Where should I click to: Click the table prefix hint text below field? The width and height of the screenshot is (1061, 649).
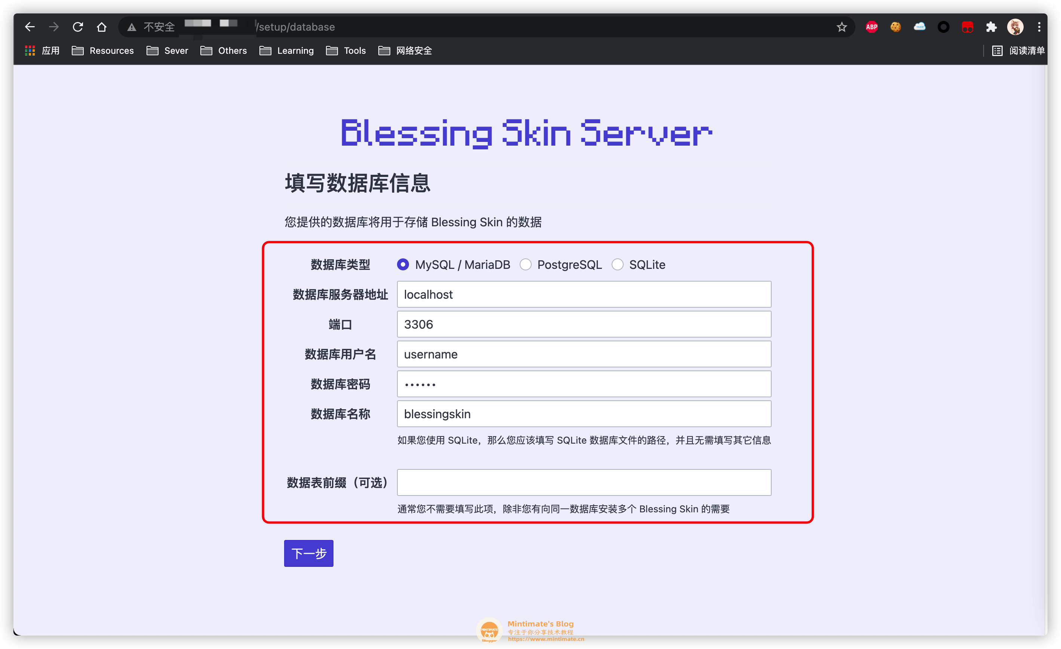(563, 509)
